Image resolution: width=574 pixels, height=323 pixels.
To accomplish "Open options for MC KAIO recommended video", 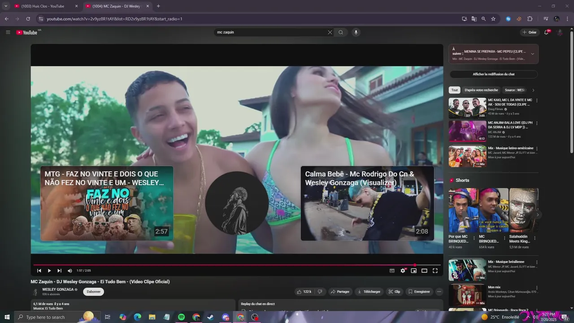I will pyautogui.click(x=537, y=100).
